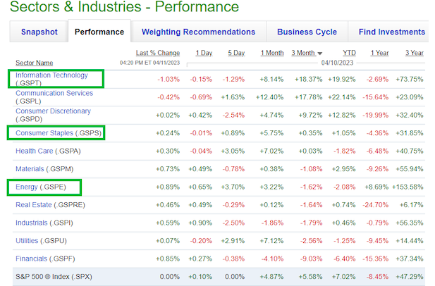Click Consumer Discretionary 5 Day value -2.54%
The width and height of the screenshot is (435, 286).
[x=233, y=116]
